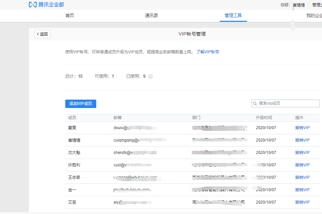Open the 了解VIP帐号 help link
322x214 pixels.
pyautogui.click(x=209, y=52)
